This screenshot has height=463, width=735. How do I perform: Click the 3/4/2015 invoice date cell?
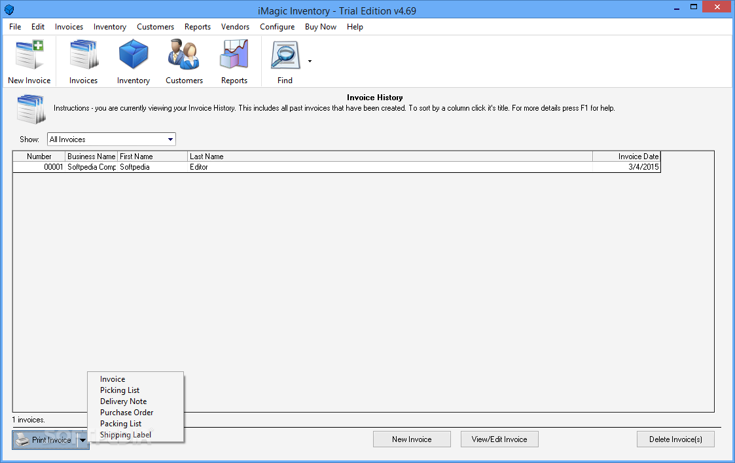click(x=626, y=167)
